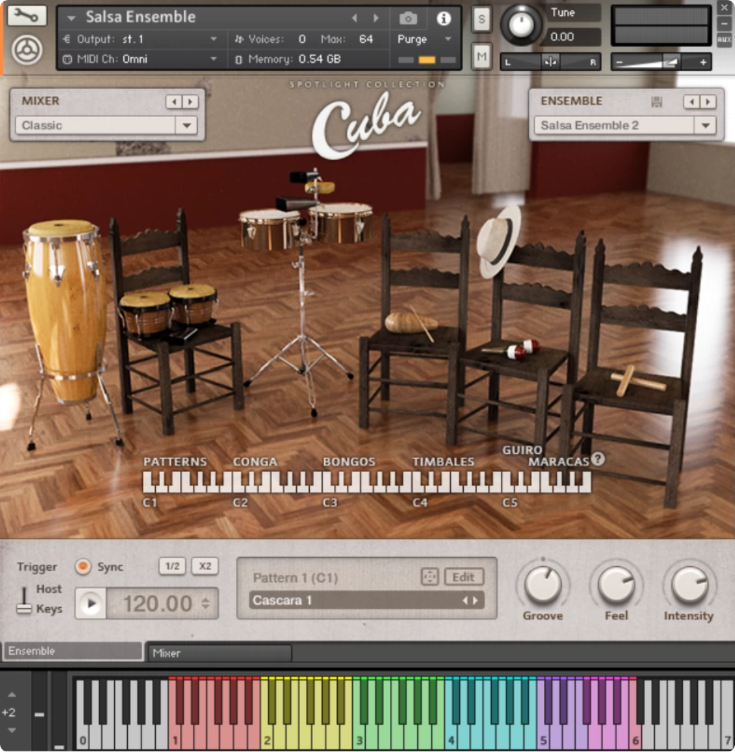735x752 pixels.
Task: Toggle the Sync radio indicator
Action: coord(83,566)
